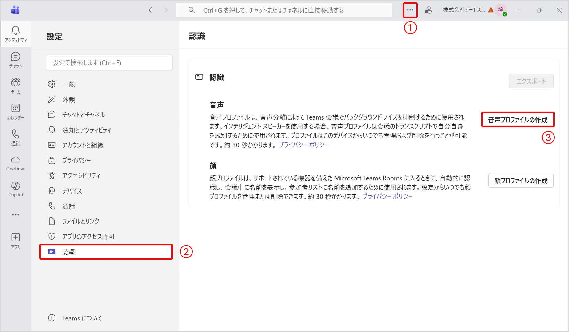Select General (一般) settings category
The width and height of the screenshot is (569, 332).
coord(69,84)
